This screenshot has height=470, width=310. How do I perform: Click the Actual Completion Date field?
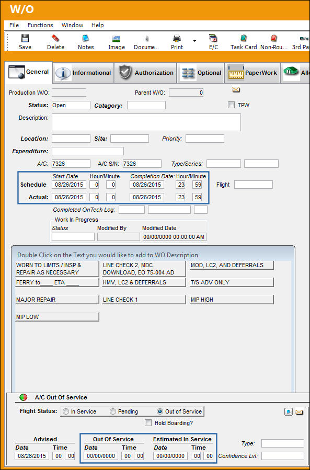(147, 197)
